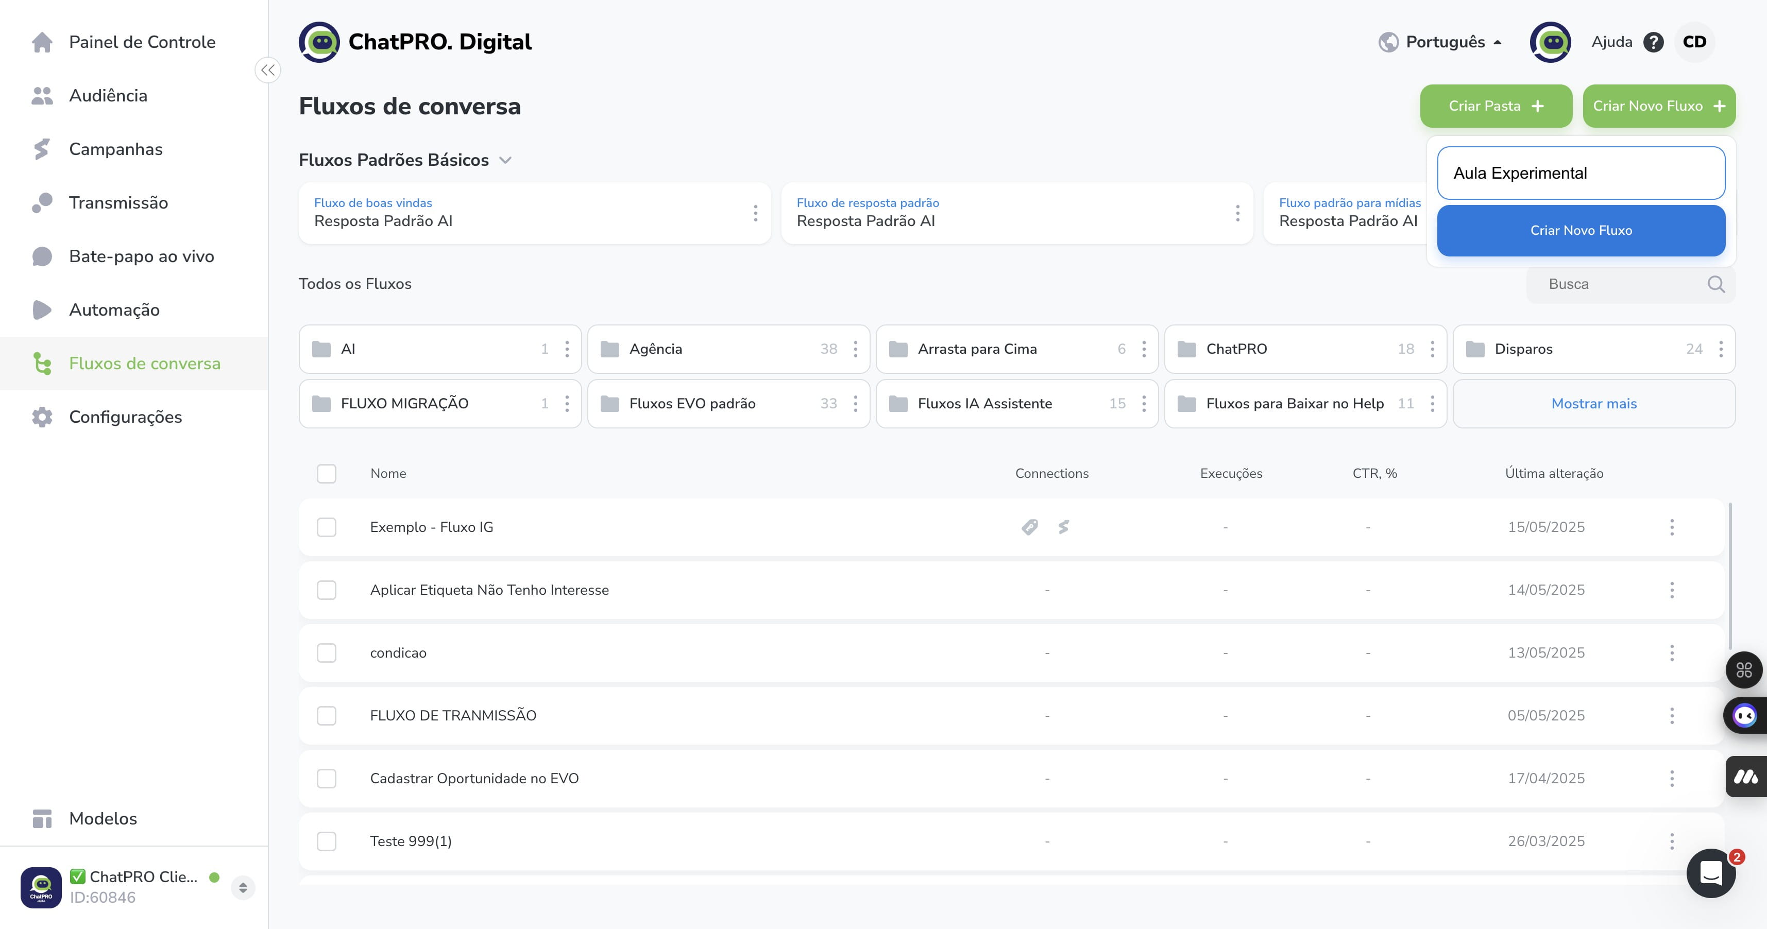Image resolution: width=1767 pixels, height=929 pixels.
Task: Open the purple robot floating assistant
Action: coord(1745,716)
